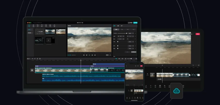Select the highlighted Basic sub-tab in properties
This screenshot has height=105, width=220.
[116, 30]
